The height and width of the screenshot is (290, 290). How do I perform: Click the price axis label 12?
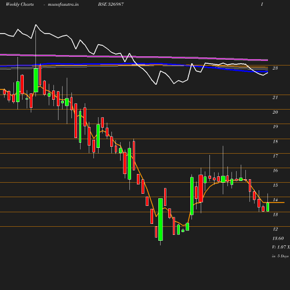(x=275, y=229)
